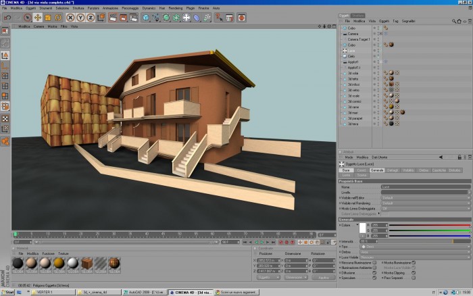Open the Oggetti menu in the main menu bar
This screenshot has width=473, height=296.
(x=30, y=8)
